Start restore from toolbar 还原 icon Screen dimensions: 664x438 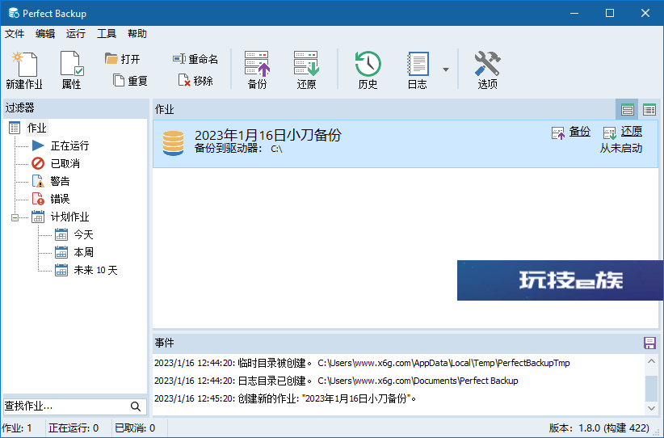(306, 70)
